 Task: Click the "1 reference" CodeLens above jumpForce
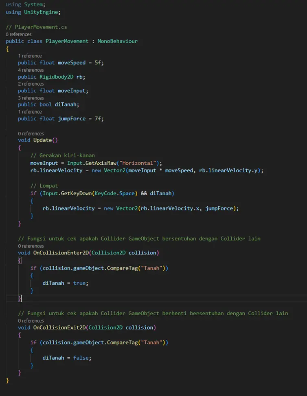point(30,112)
